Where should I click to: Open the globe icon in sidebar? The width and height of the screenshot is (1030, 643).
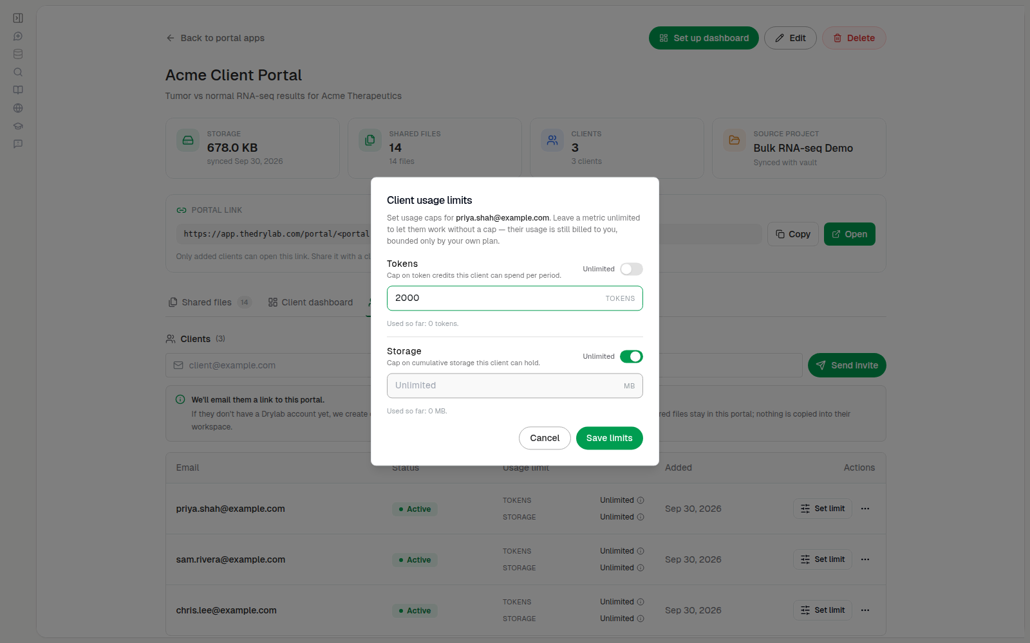coord(18,108)
